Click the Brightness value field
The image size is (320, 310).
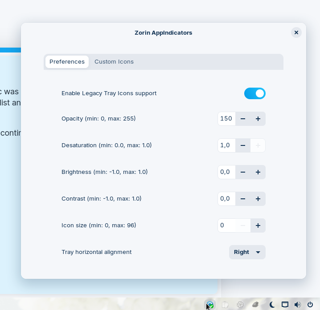(x=226, y=172)
